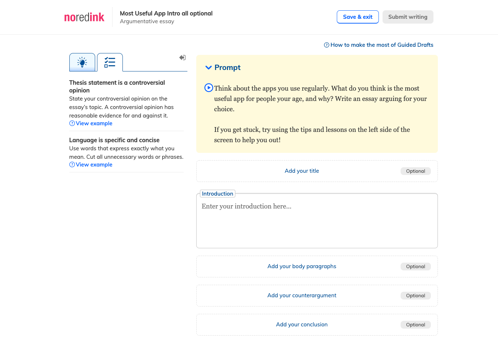498x354 pixels.
Task: Click the Guided Drafts help question icon
Action: tap(326, 45)
